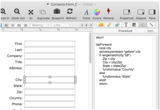Select the Phone field box
The height and width of the screenshot is (110, 160).
[50, 104]
